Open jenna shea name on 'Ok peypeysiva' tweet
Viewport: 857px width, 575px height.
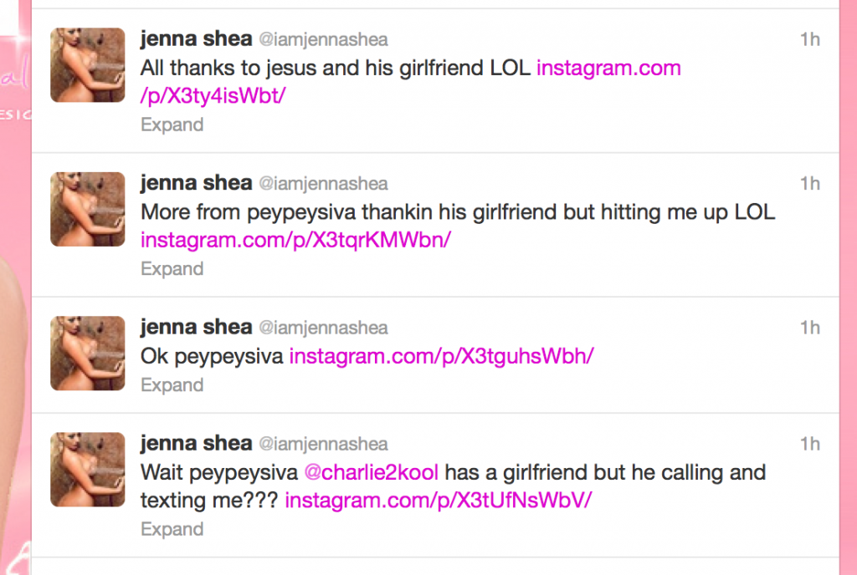pyautogui.click(x=196, y=328)
